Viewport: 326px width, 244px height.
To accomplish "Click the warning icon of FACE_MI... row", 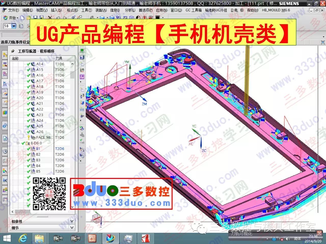I will [29, 138].
